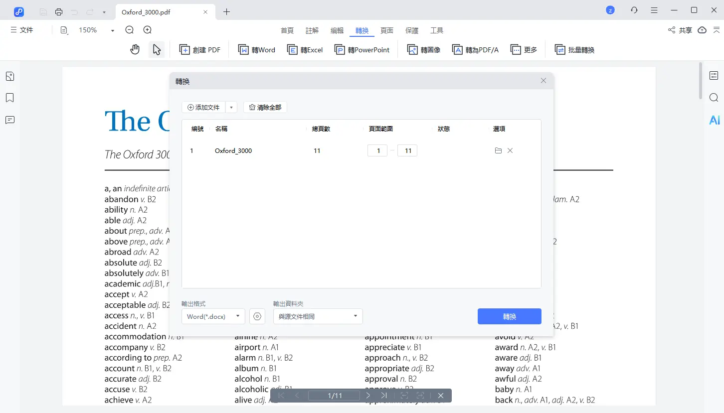Open the Word(*.docx) output format dropdown

pyautogui.click(x=213, y=316)
